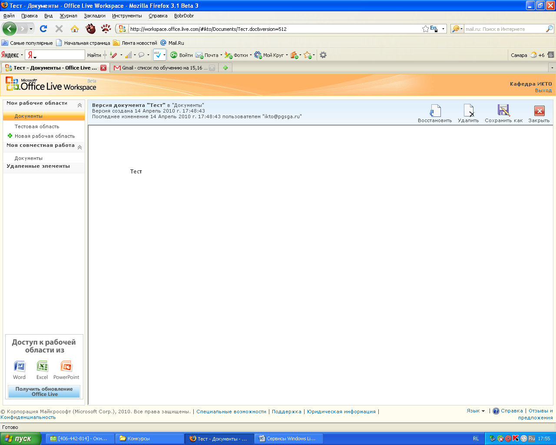Screen dimensions: 556x445
Task: Open back/forward history dropdown arrow
Action: click(x=31, y=29)
